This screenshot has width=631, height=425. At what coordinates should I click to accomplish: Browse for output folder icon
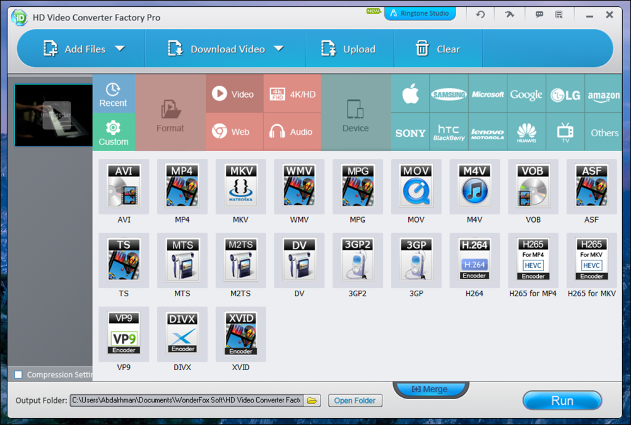tap(312, 400)
